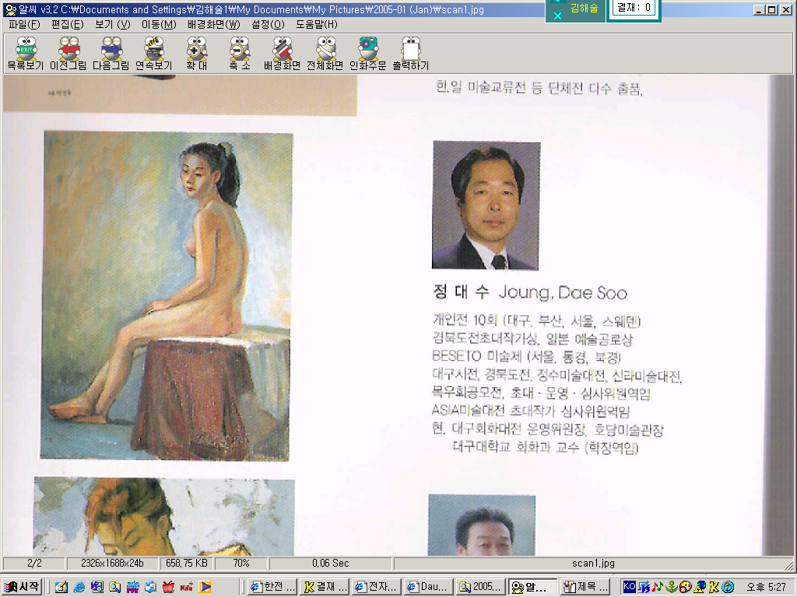Click the red KaT quick launch icon

[187, 588]
